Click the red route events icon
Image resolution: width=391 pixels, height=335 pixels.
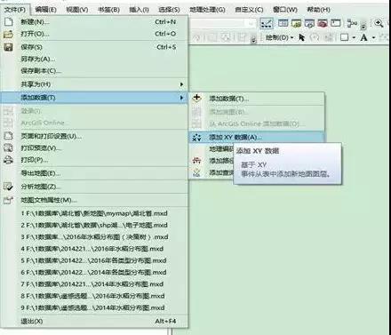[x=196, y=161]
